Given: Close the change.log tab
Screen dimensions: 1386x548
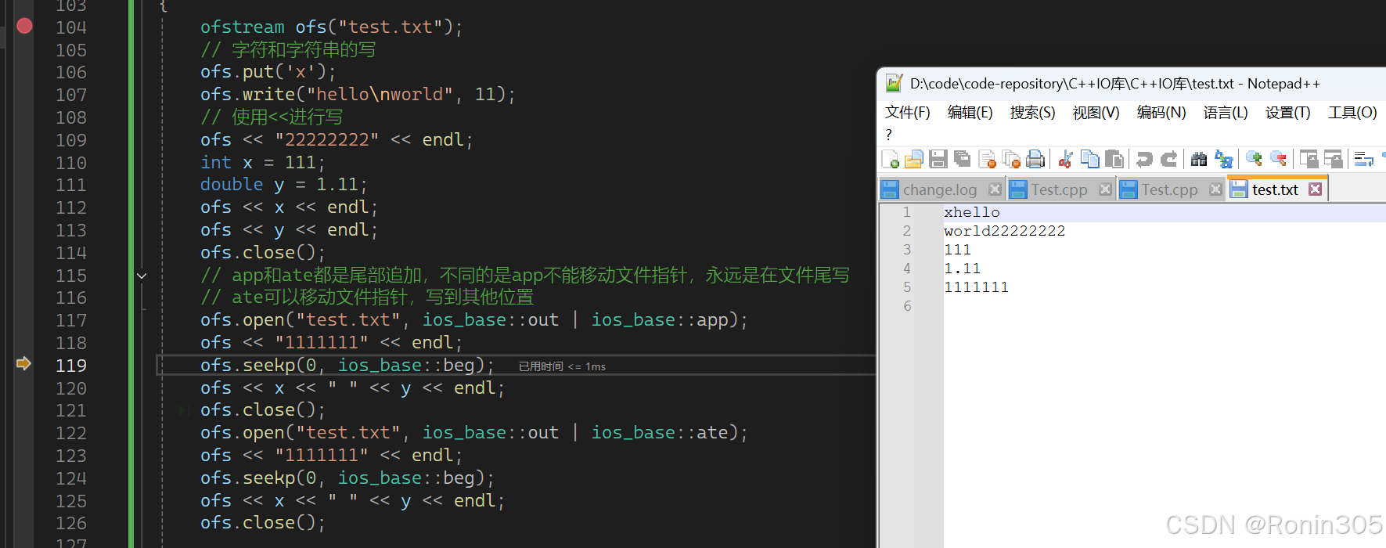Looking at the screenshot, I should coord(995,189).
